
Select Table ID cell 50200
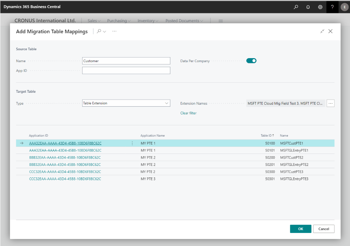pos(270,157)
